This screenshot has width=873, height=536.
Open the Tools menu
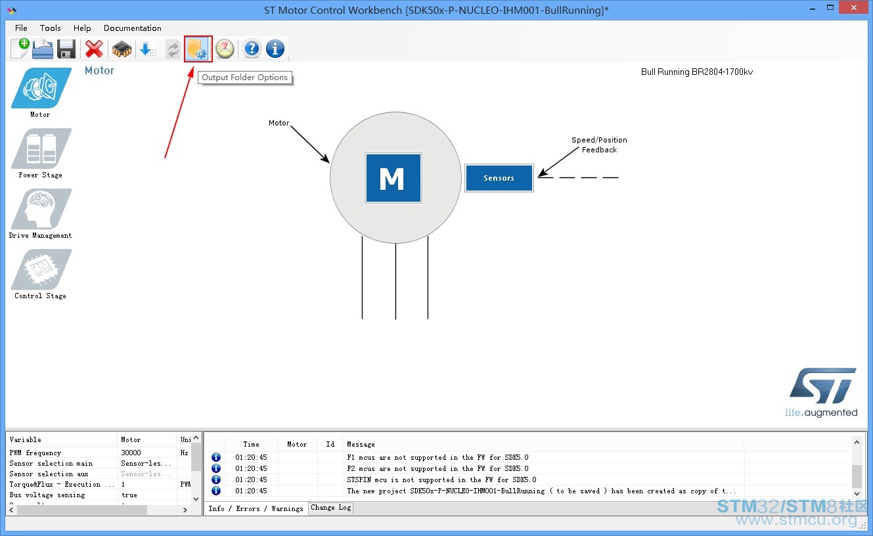(50, 28)
